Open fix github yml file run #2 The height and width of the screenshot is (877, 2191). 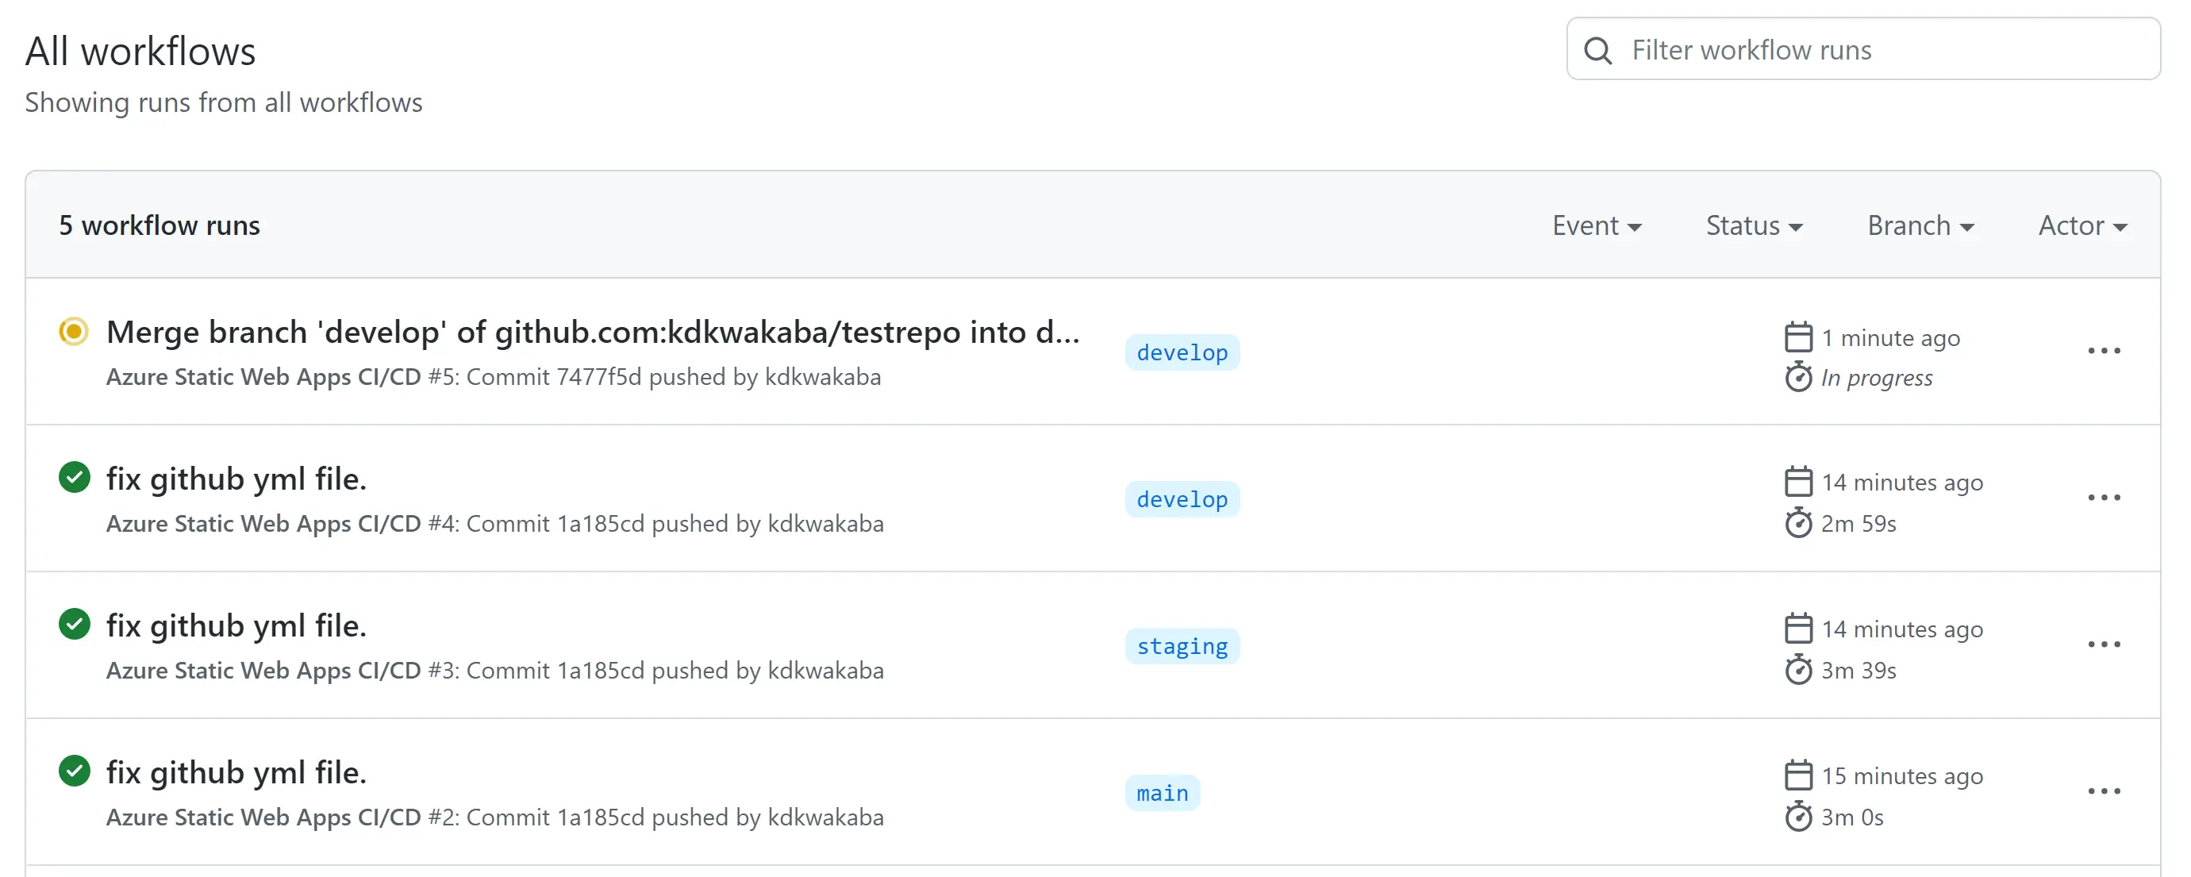pyautogui.click(x=236, y=772)
